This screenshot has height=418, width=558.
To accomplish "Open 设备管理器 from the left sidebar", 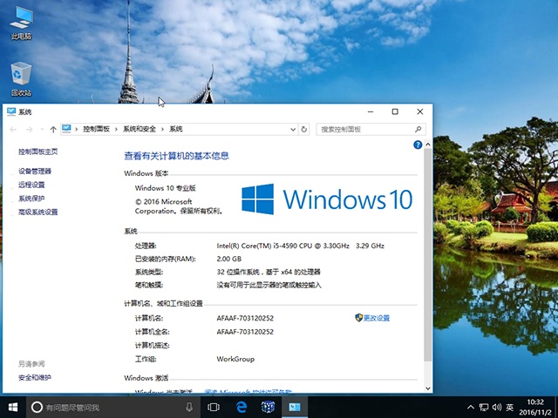I will pyautogui.click(x=35, y=172).
